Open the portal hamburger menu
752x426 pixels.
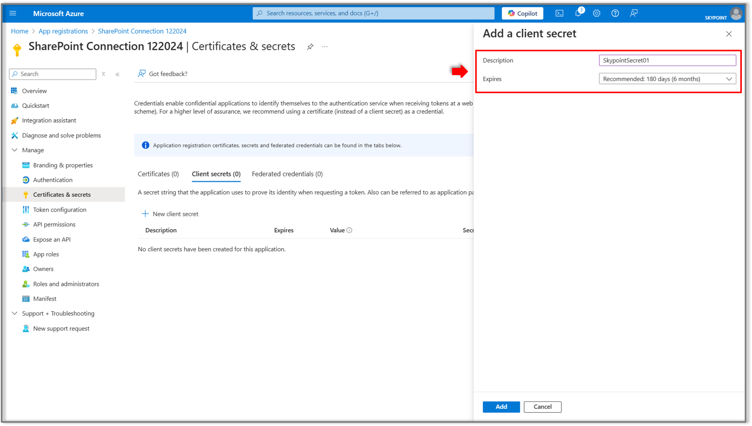coord(13,13)
